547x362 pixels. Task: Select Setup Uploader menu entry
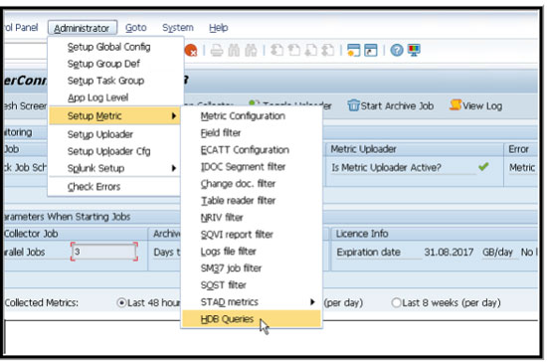[115, 134]
